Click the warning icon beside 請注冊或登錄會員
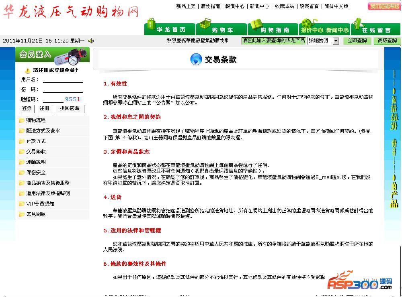 pyautogui.click(x=27, y=70)
